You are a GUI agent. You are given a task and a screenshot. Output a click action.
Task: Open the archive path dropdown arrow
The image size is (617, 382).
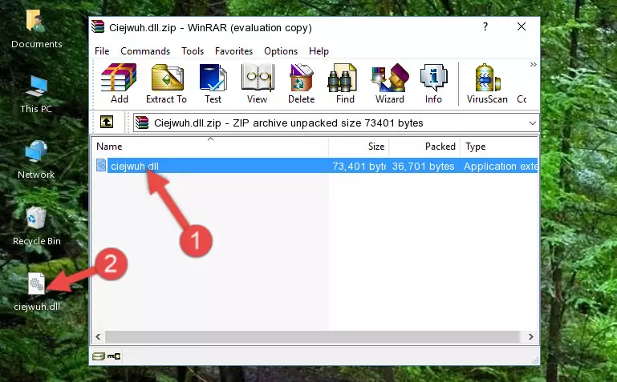(533, 123)
